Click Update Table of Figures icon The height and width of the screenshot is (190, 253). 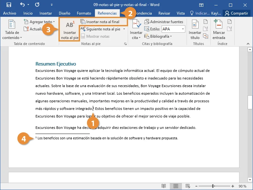[x=205, y=29]
